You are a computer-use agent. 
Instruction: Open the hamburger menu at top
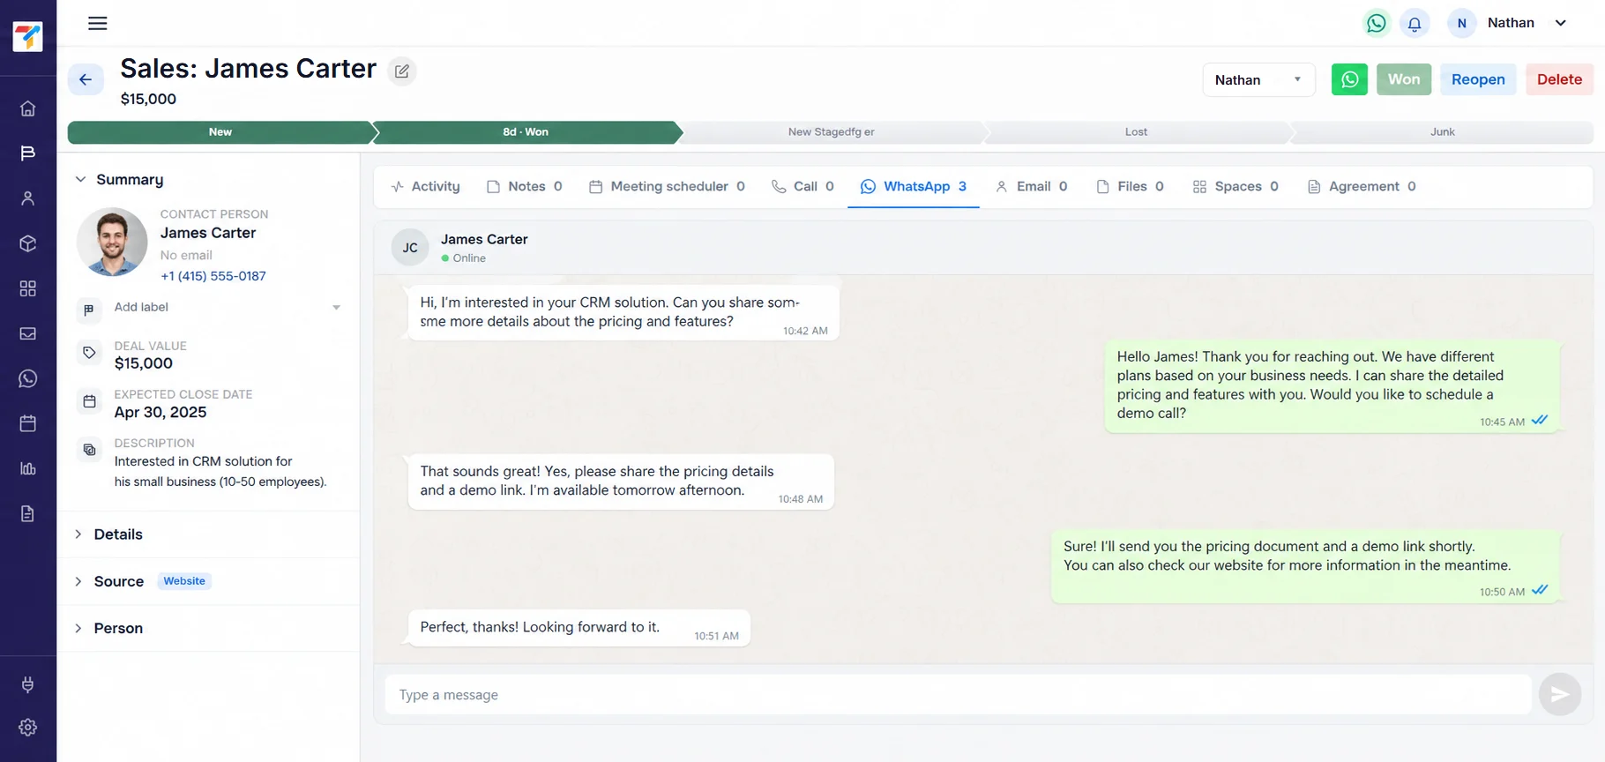98,23
